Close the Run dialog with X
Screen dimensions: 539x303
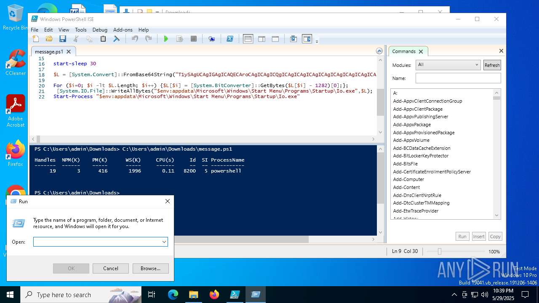coord(167,201)
